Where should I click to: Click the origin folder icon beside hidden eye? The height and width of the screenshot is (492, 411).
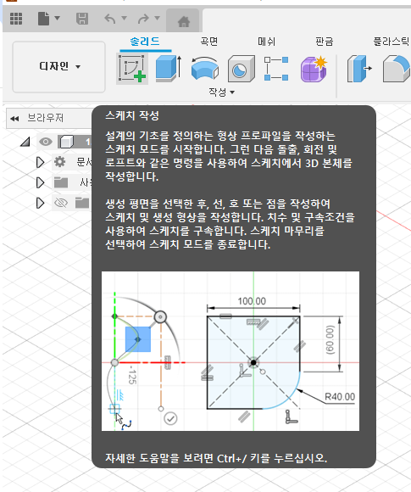pos(82,203)
